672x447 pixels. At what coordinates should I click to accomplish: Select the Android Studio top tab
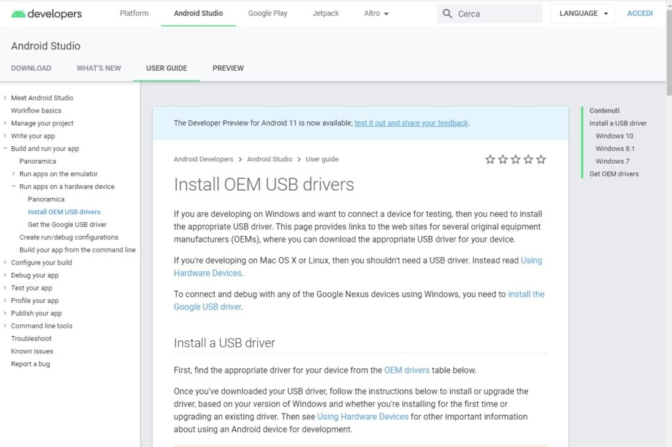pos(198,13)
